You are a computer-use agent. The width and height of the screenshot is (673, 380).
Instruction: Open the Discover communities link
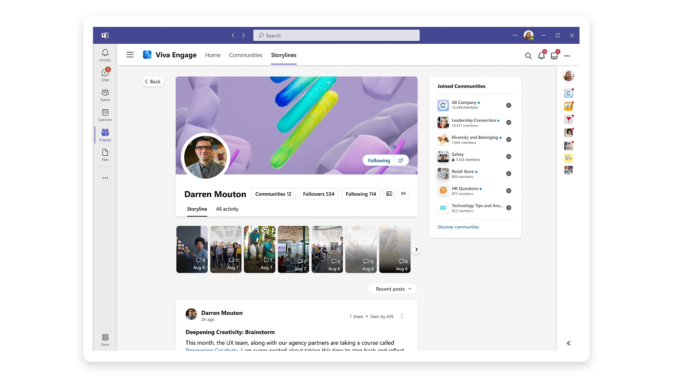pos(458,227)
